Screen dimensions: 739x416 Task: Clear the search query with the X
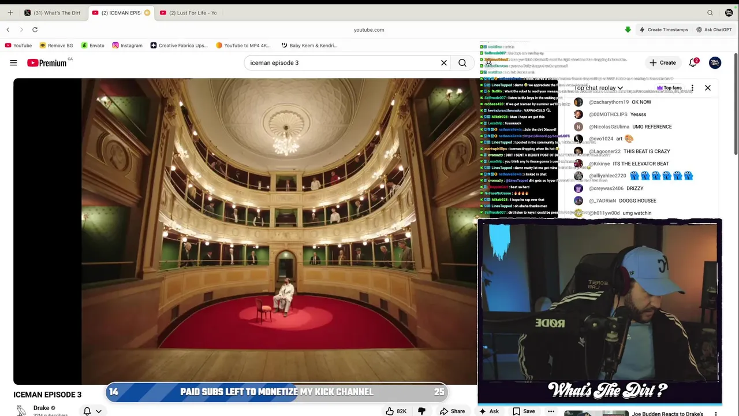coord(443,62)
